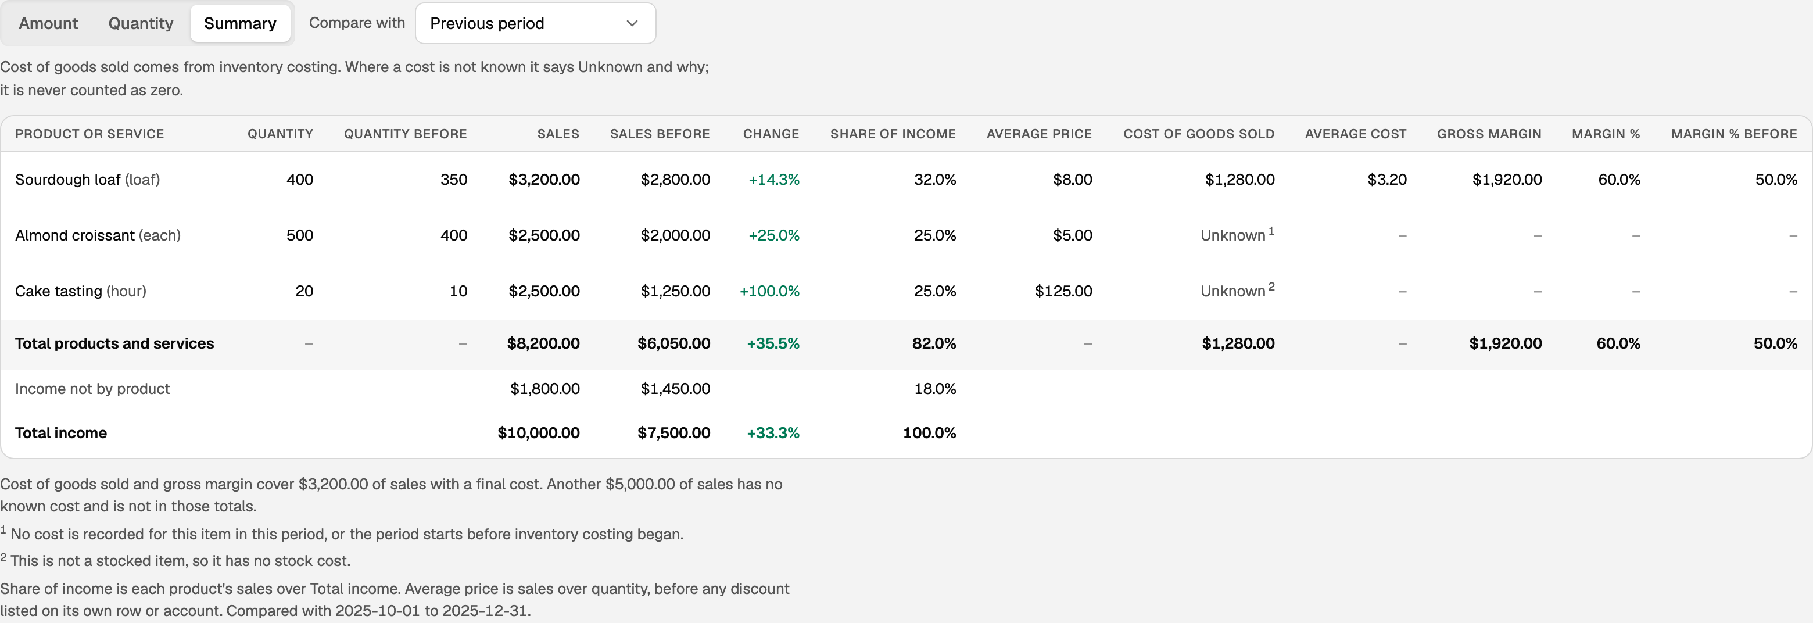This screenshot has height=623, width=1813.
Task: Click the Average Cost column header
Action: click(1356, 134)
